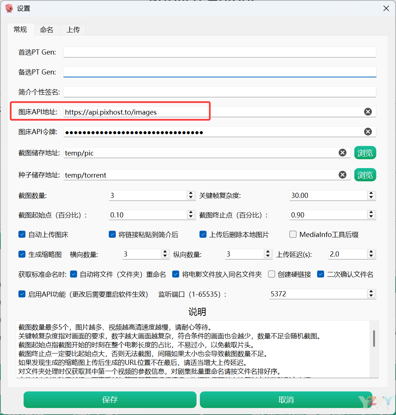Image resolution: width=396 pixels, height=415 pixels.
Task: Decrease 纵向数量 with down arrow
Action: point(268,256)
